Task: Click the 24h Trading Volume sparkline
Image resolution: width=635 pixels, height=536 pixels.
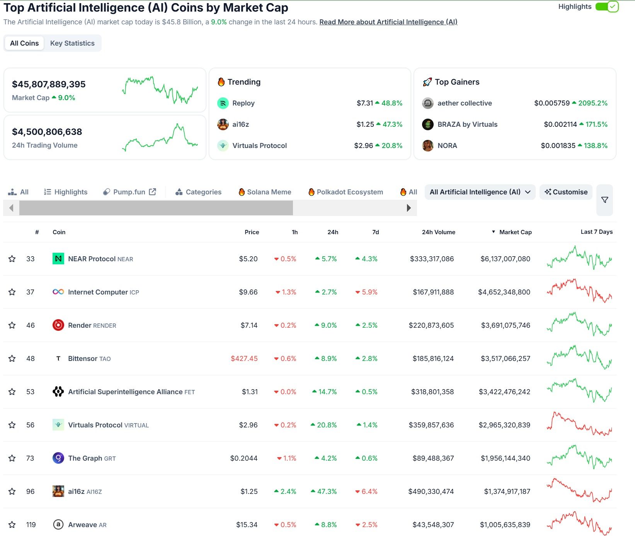Action: (160, 137)
